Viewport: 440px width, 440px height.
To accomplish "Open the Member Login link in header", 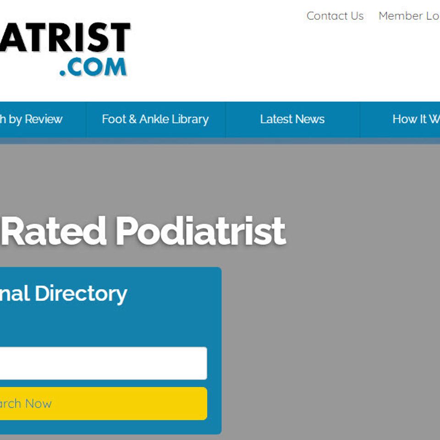I will click(x=409, y=16).
